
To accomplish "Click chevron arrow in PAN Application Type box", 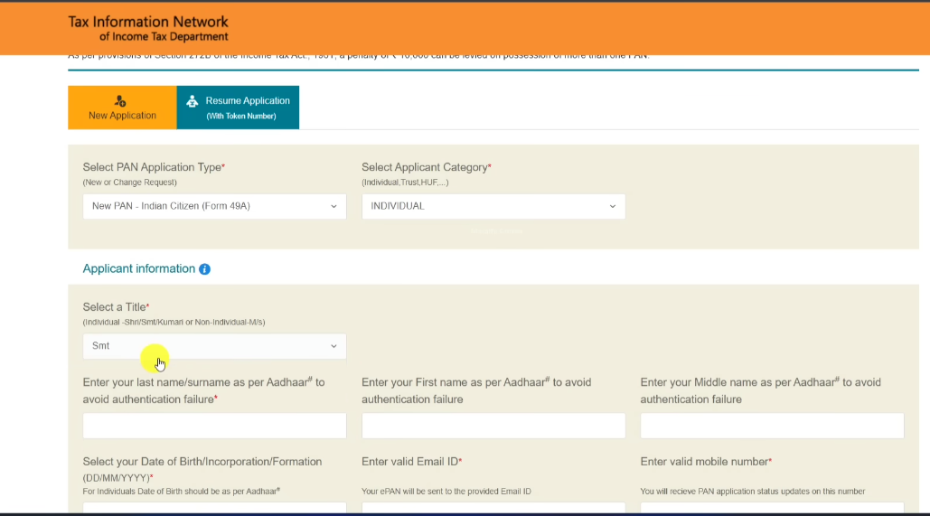I will (x=333, y=206).
